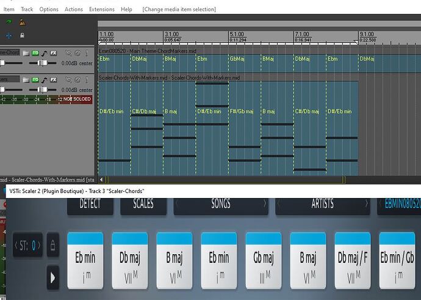Image resolution: width=421 pixels, height=300 pixels.
Task: Click the metronome icon in toolbar
Action: (22, 22)
